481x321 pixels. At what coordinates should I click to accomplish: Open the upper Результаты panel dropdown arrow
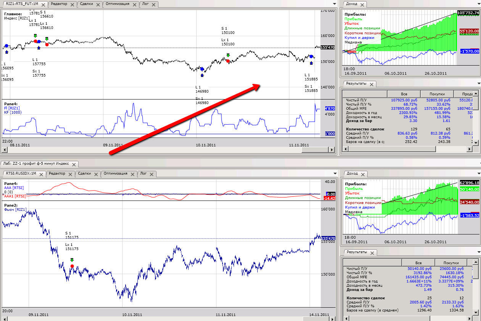pyautogui.click(x=479, y=83)
